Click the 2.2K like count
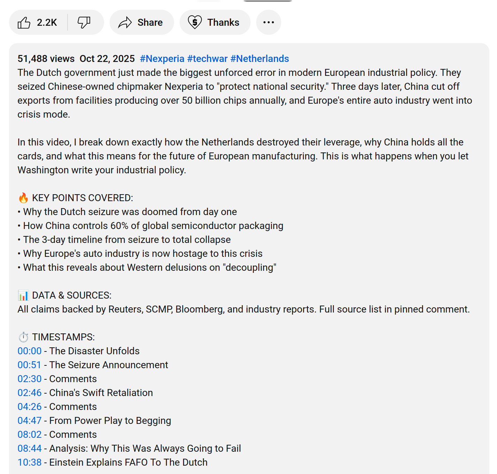The height and width of the screenshot is (474, 497). (x=47, y=23)
